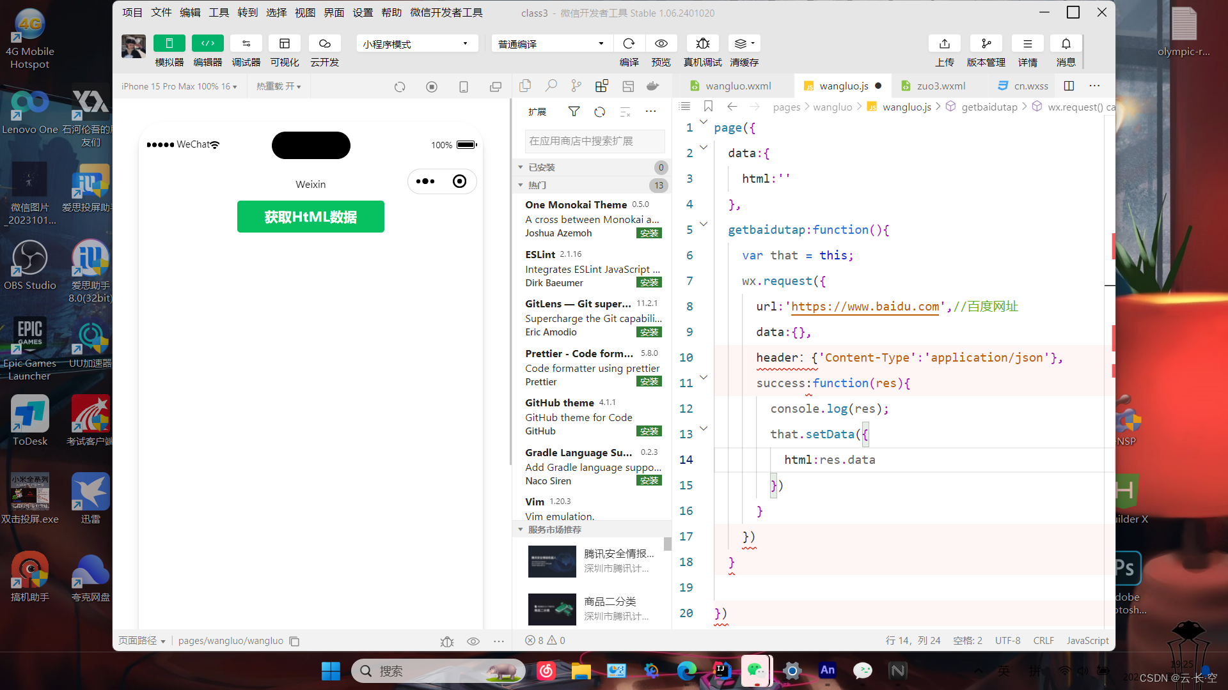The height and width of the screenshot is (690, 1228).
Task: Open the 工具 menu
Action: 219,12
